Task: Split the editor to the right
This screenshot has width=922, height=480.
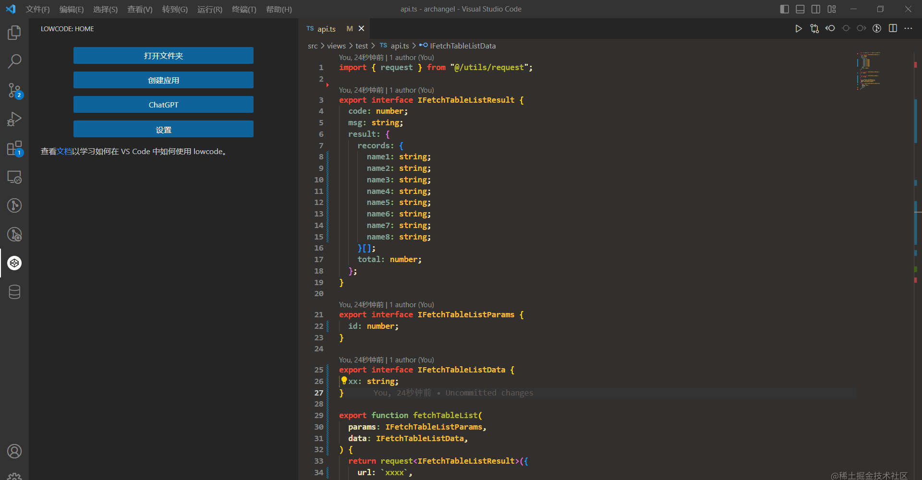Action: click(x=893, y=29)
